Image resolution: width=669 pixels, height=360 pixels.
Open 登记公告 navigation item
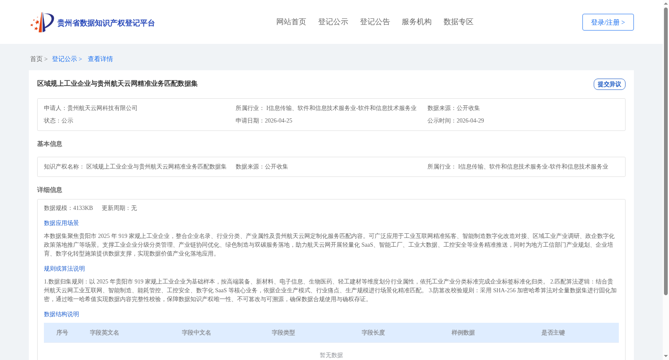point(375,22)
